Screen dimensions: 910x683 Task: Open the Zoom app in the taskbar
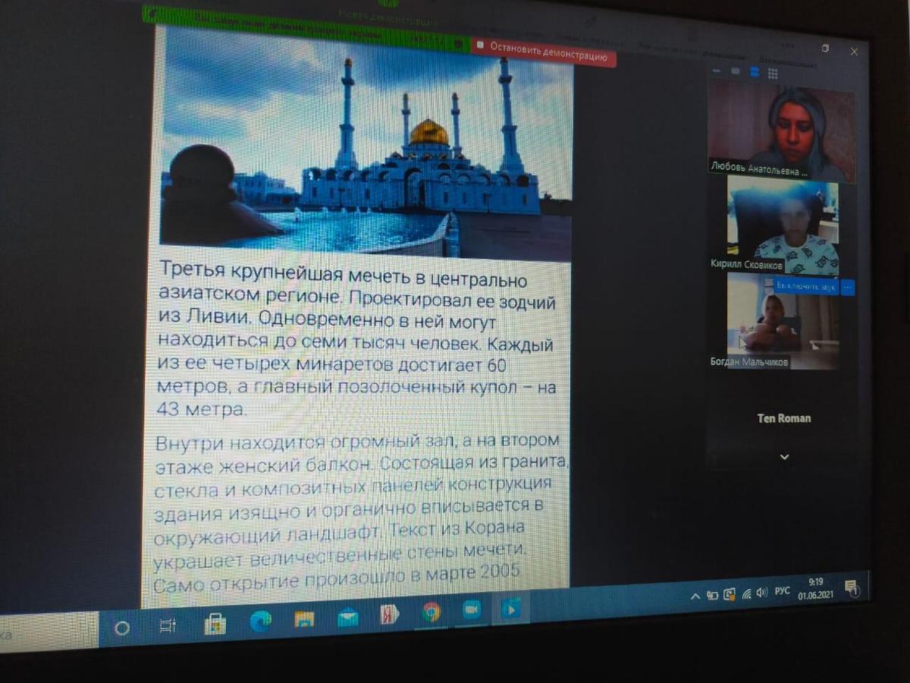(x=472, y=610)
